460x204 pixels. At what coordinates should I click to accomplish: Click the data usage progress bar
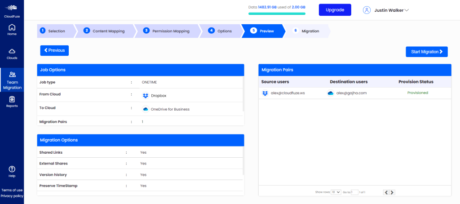[x=277, y=14]
